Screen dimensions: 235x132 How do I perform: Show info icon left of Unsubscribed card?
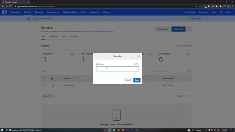(x=150, y=54)
